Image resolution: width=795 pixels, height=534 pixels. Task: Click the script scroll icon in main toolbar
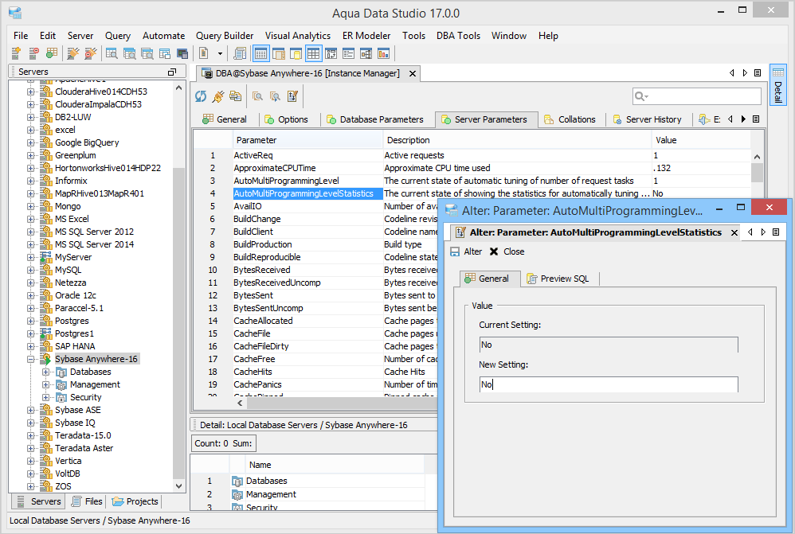(240, 53)
